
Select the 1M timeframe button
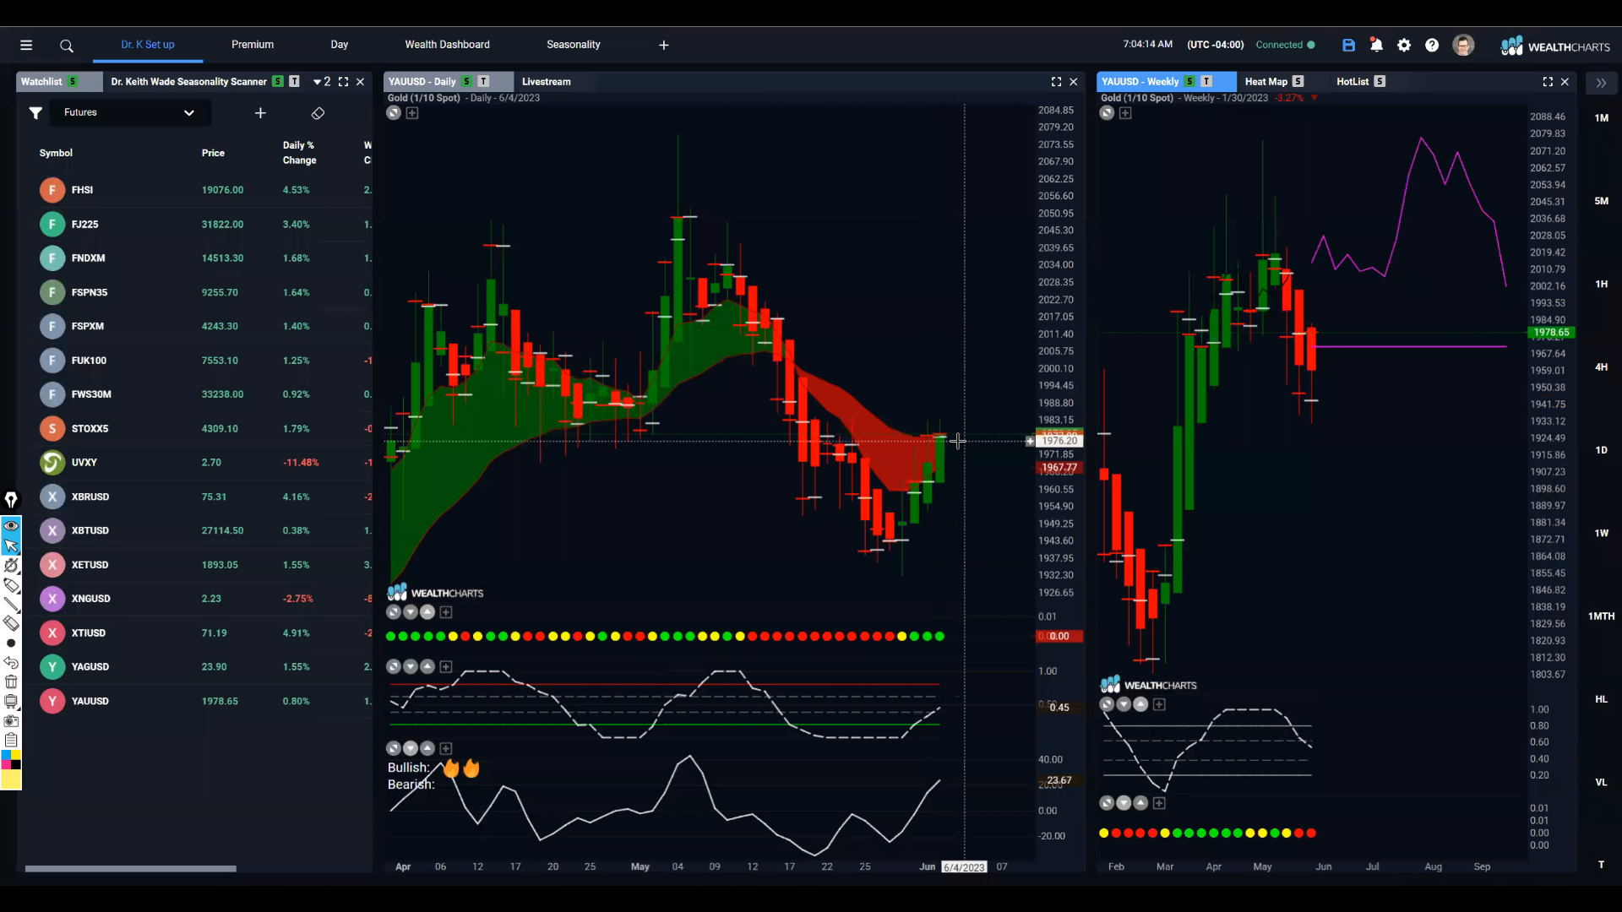tap(1601, 118)
